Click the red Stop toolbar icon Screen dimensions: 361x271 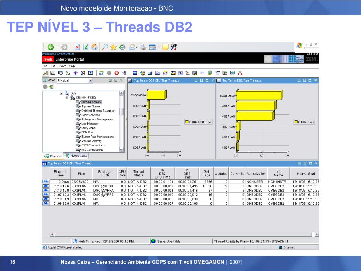click(x=117, y=73)
